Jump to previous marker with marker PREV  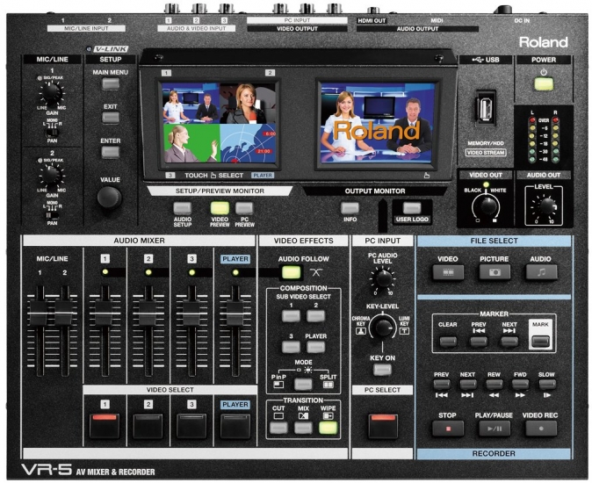[479, 342]
